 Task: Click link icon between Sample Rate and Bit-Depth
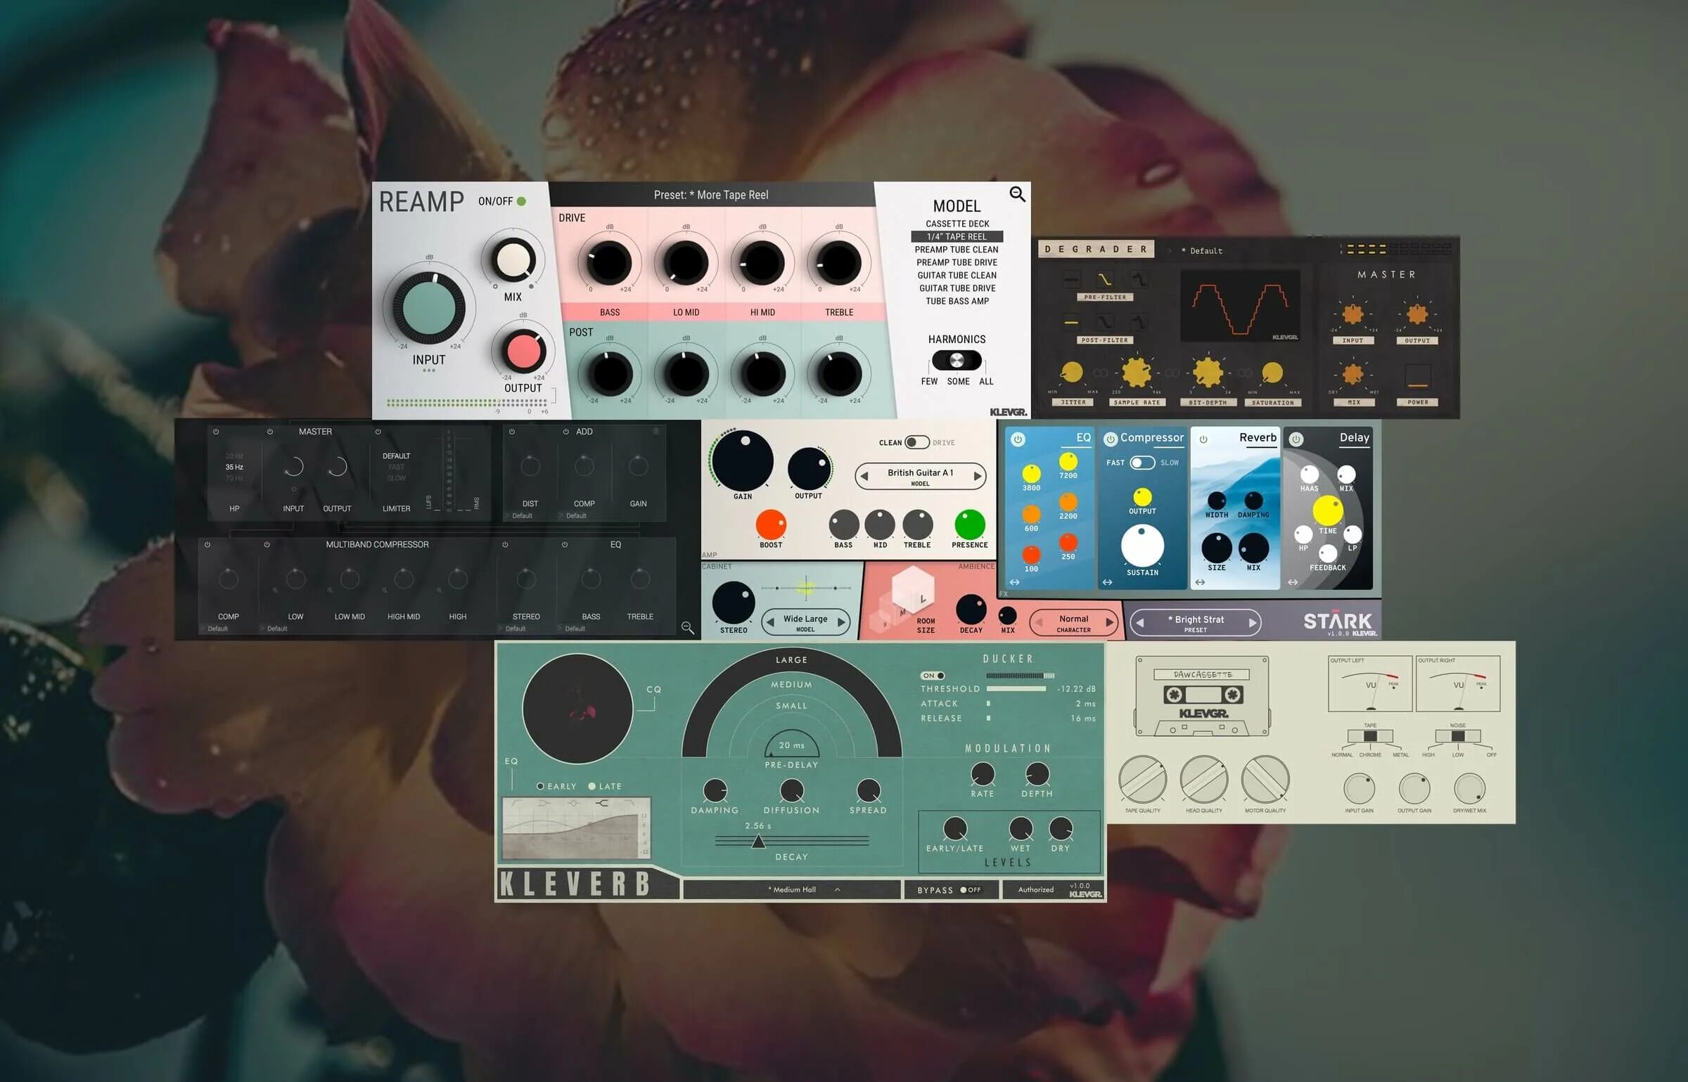click(1172, 373)
